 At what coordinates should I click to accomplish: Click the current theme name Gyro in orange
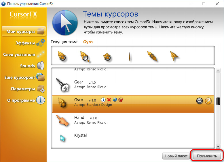coord(88,42)
